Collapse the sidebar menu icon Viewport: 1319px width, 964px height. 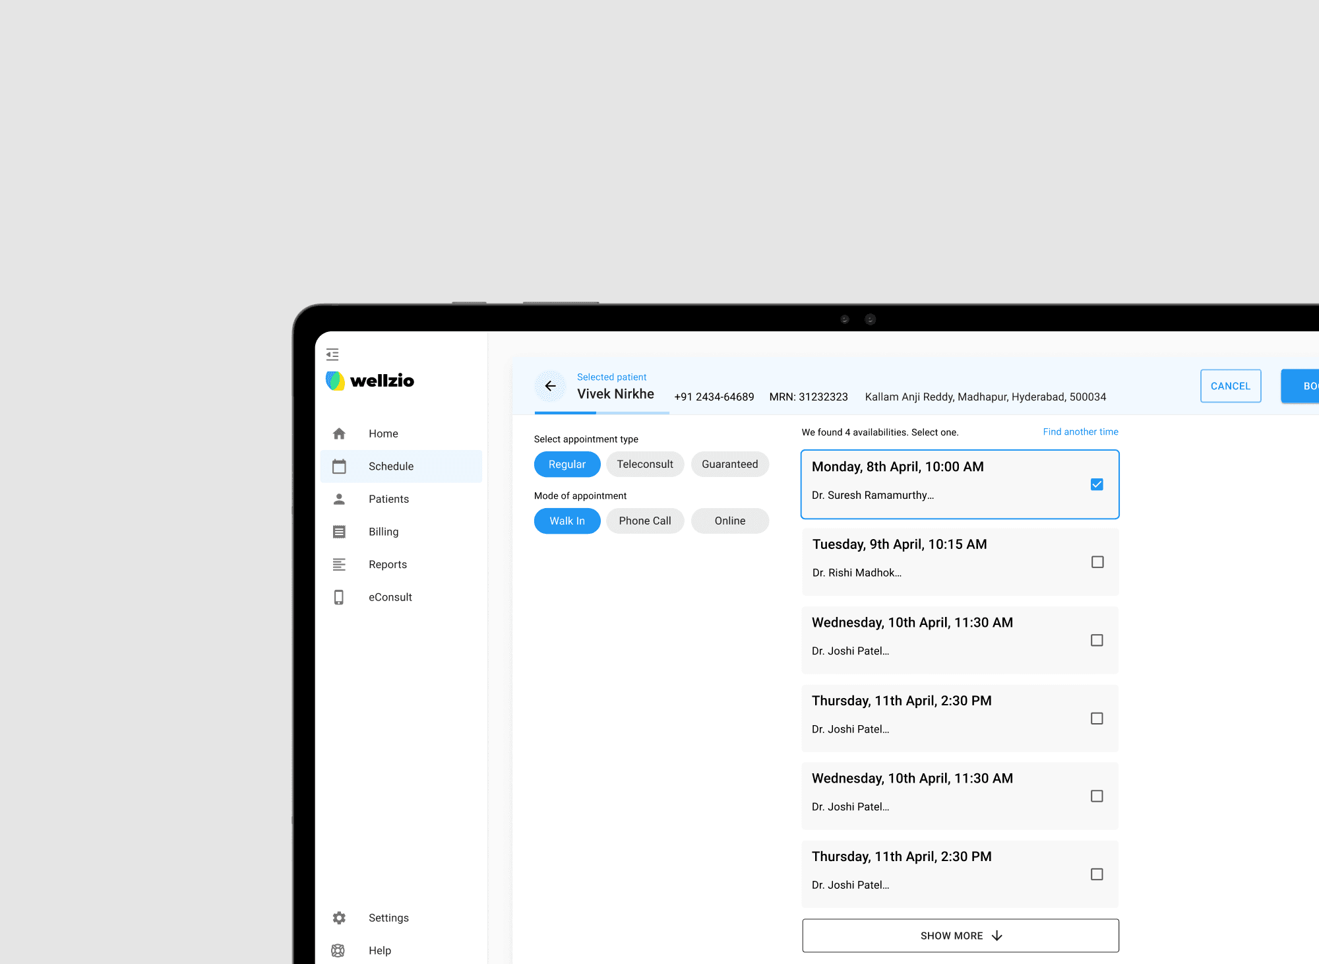click(332, 354)
